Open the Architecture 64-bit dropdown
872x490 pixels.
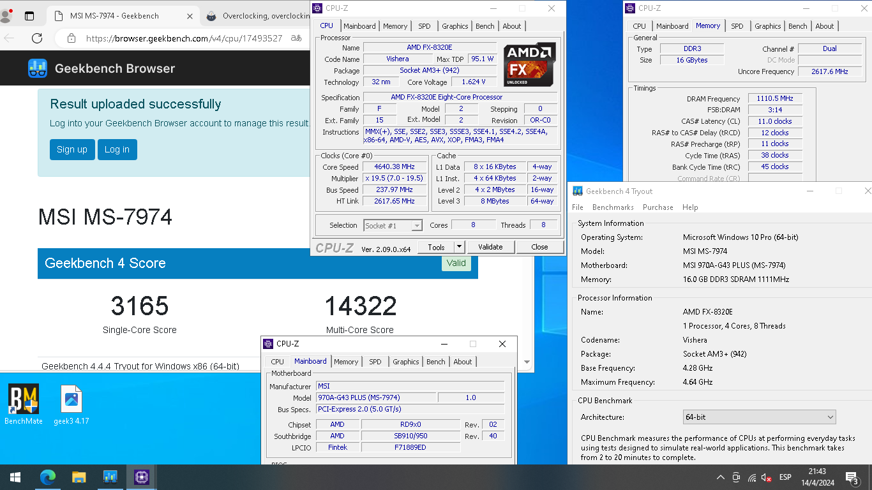click(759, 417)
